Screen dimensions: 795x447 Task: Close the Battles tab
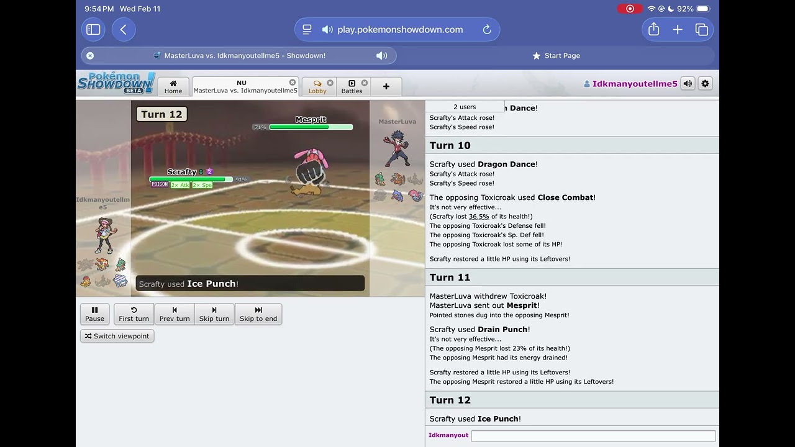pyautogui.click(x=365, y=83)
